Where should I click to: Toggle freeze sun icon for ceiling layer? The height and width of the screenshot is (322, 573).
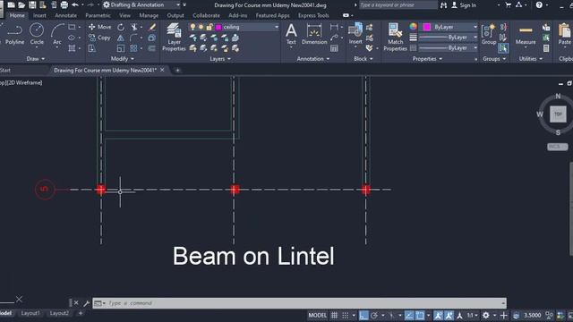(x=201, y=27)
